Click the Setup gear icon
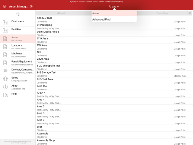Image resolution: width=193 pixels, height=145 pixels. [6, 79]
